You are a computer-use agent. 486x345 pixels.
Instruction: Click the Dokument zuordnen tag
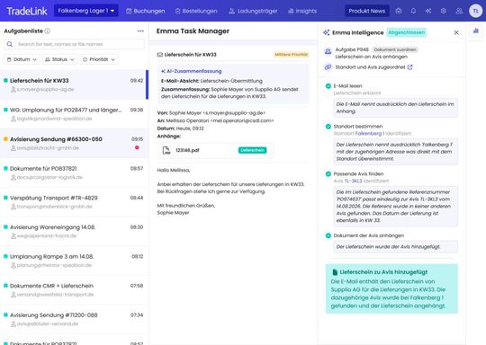[x=394, y=49]
